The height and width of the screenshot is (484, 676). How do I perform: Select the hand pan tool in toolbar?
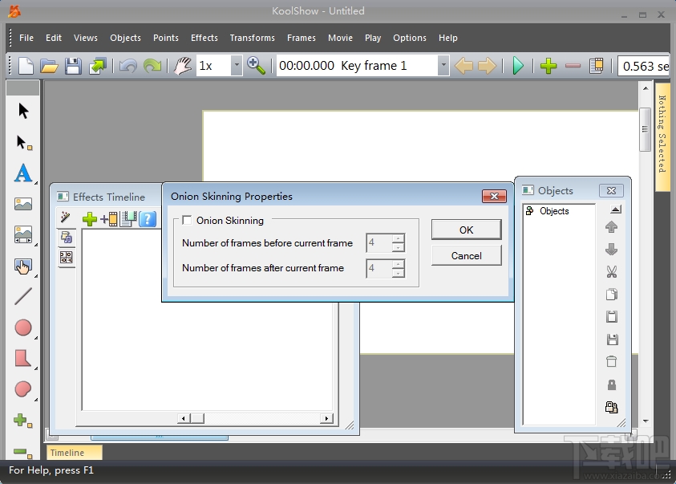coord(183,66)
